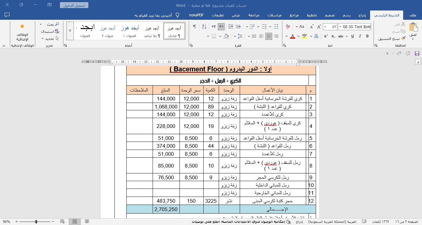422x225 pixels.
Task: Click the Add-ins (الوظائف الإضافية) button
Action: pyautogui.click(x=22, y=33)
